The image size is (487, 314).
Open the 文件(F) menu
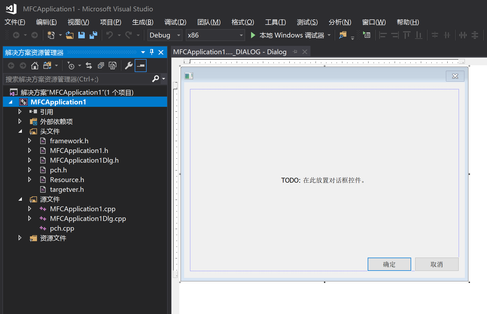(x=15, y=22)
